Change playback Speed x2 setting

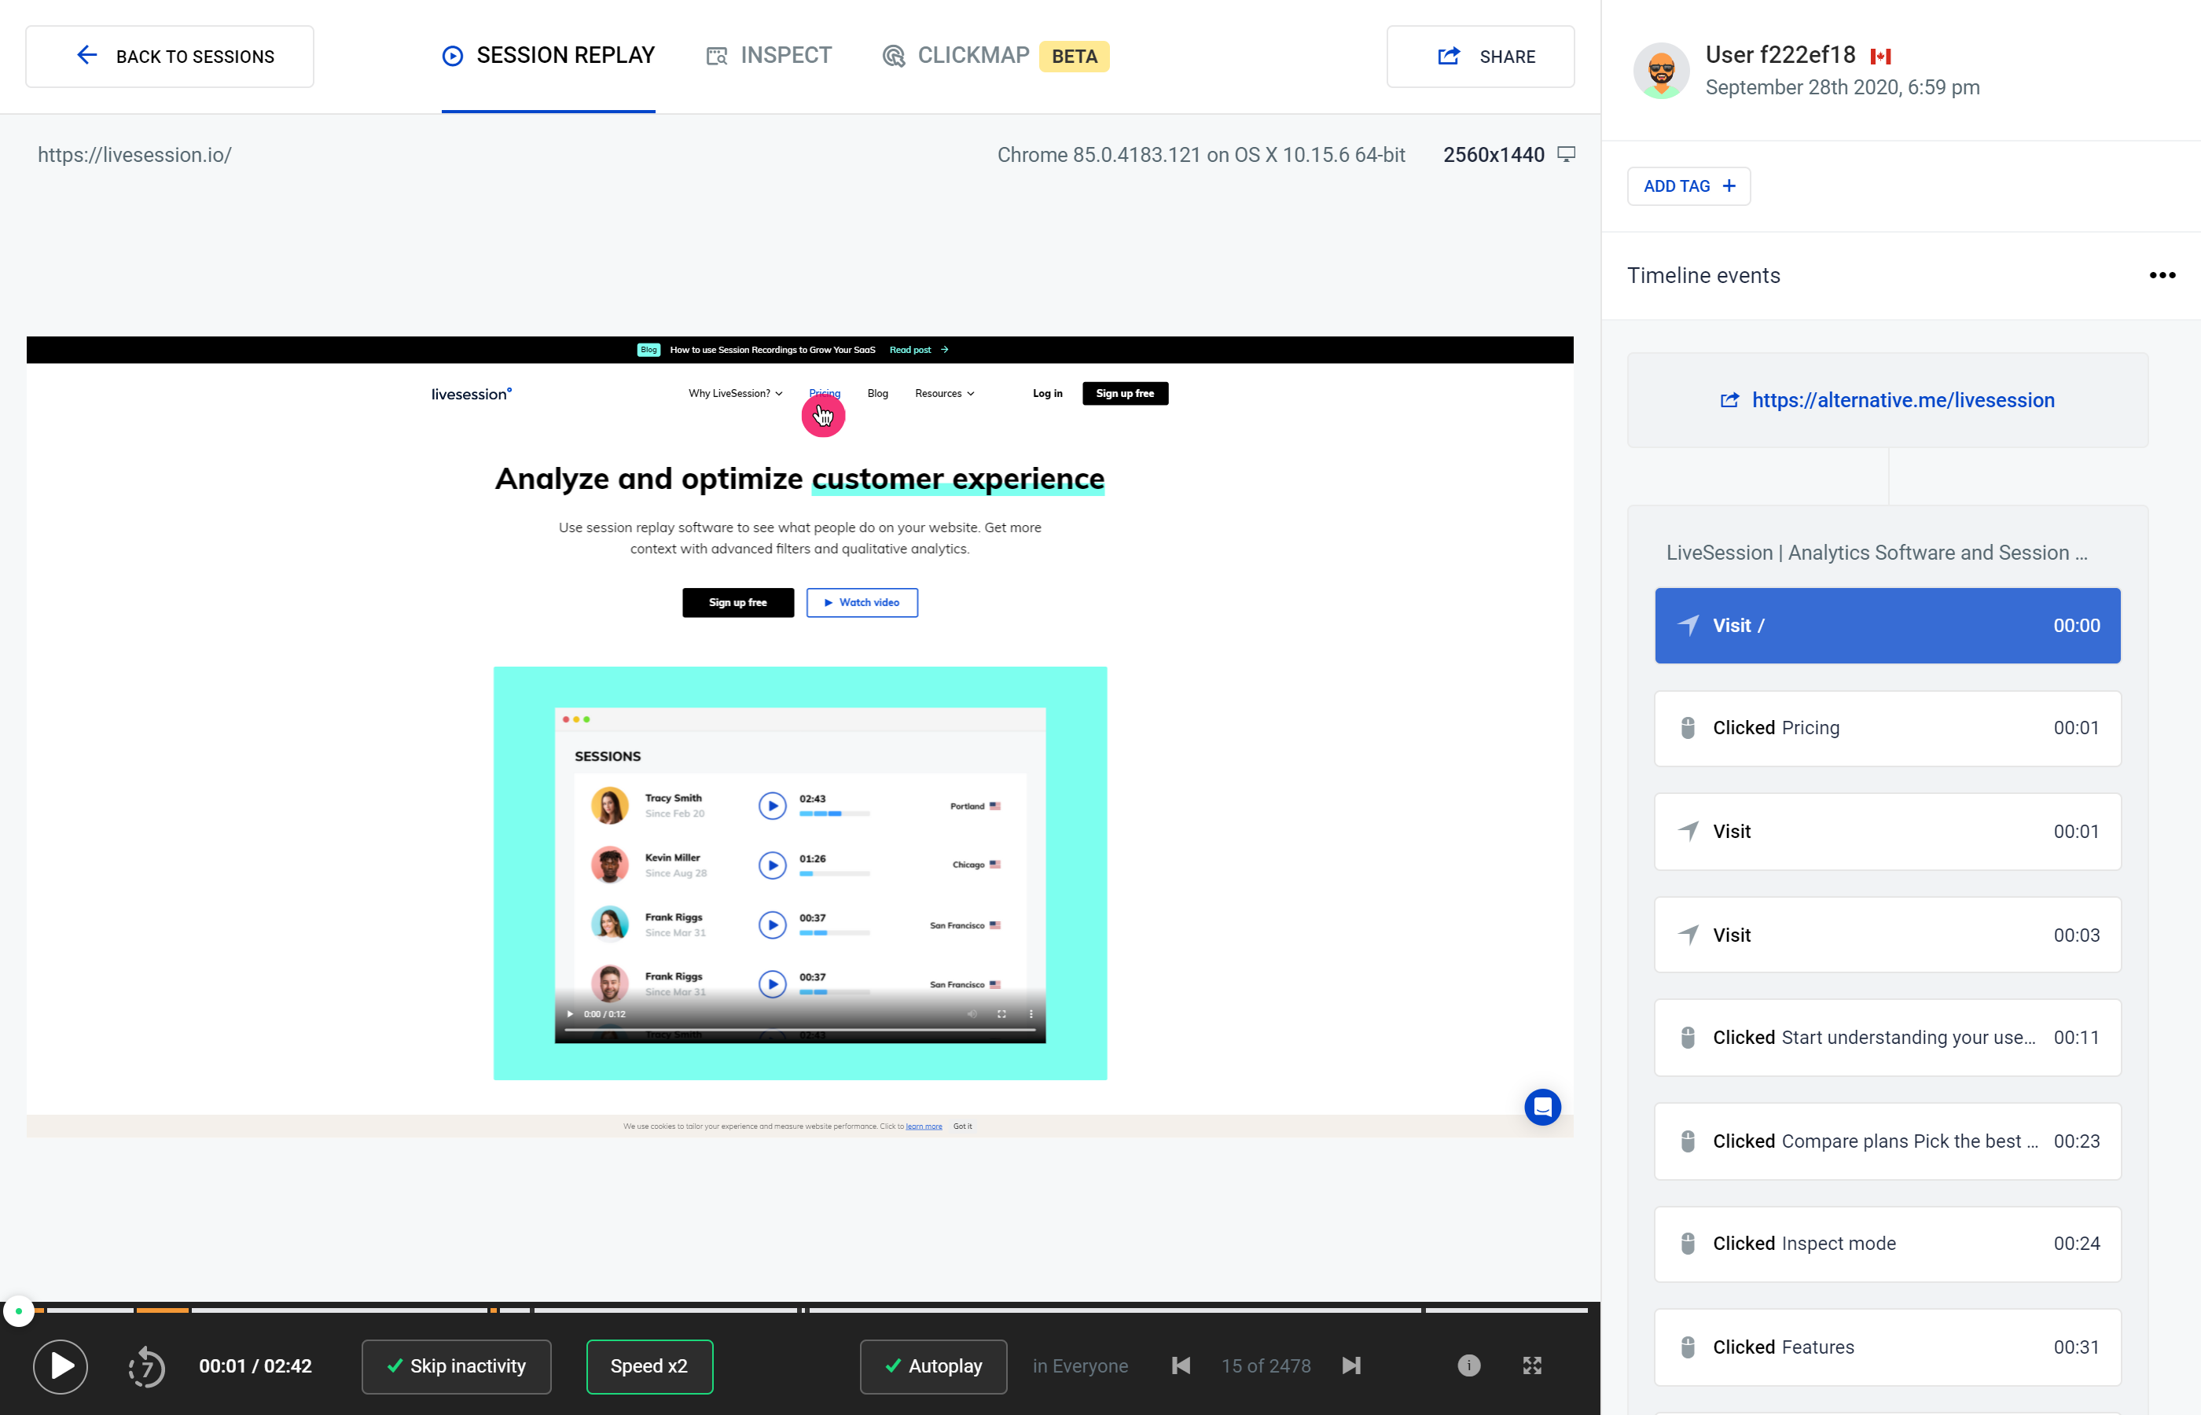point(649,1366)
